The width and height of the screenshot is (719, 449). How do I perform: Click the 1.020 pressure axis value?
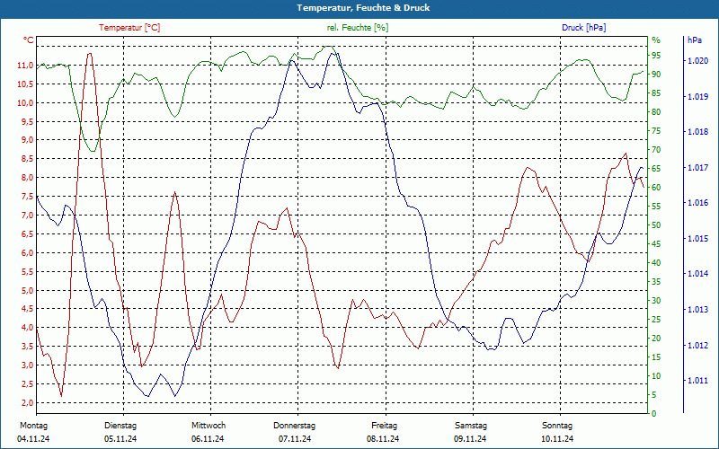pos(697,61)
